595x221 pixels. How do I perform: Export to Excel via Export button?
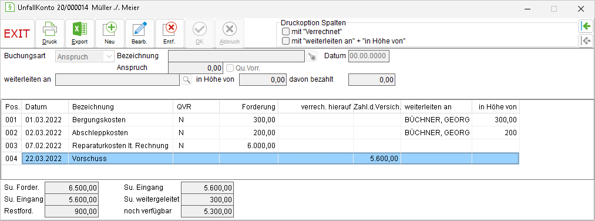coord(80,34)
